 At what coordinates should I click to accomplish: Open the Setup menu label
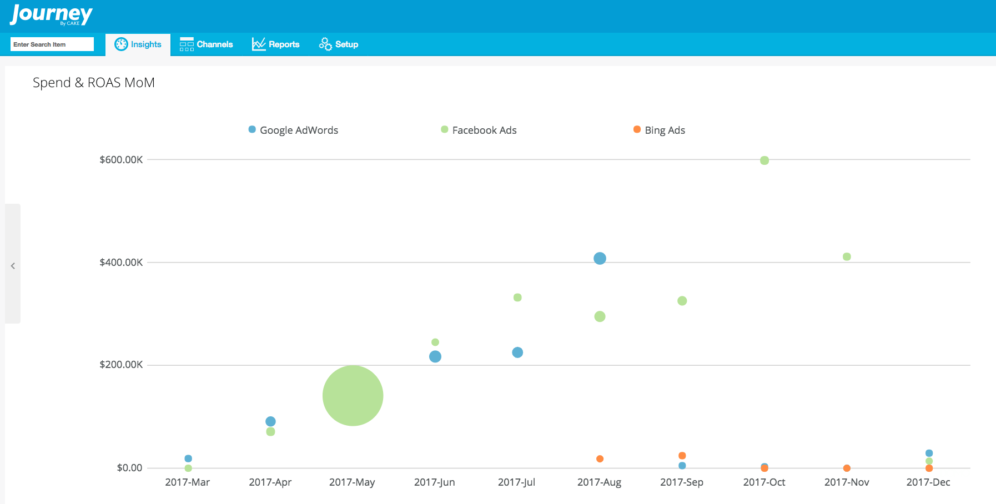346,44
